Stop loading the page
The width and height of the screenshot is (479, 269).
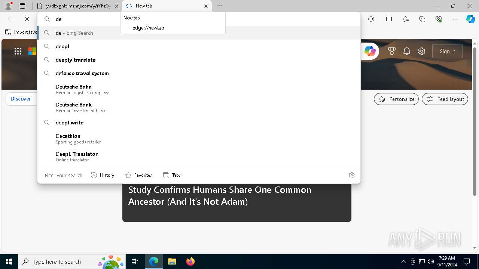pyautogui.click(x=27, y=19)
